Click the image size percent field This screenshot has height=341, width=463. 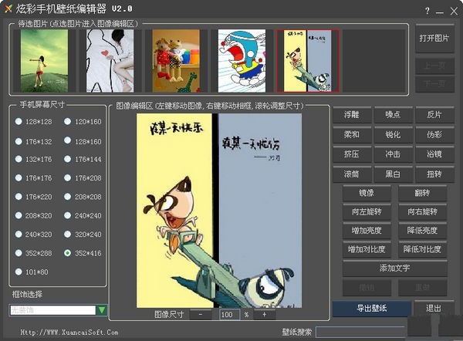[230, 315]
